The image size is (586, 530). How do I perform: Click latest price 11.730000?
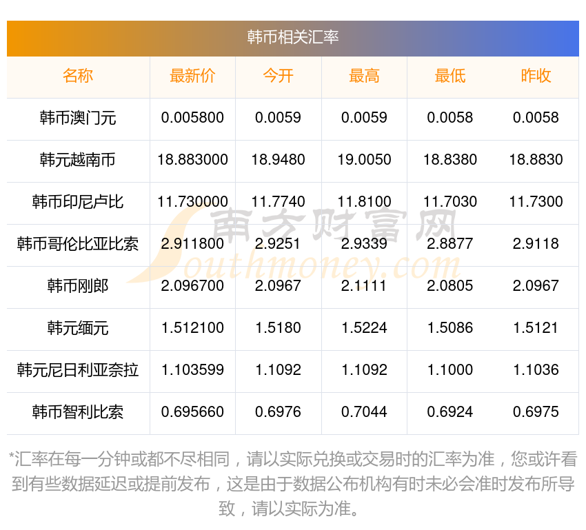click(192, 202)
